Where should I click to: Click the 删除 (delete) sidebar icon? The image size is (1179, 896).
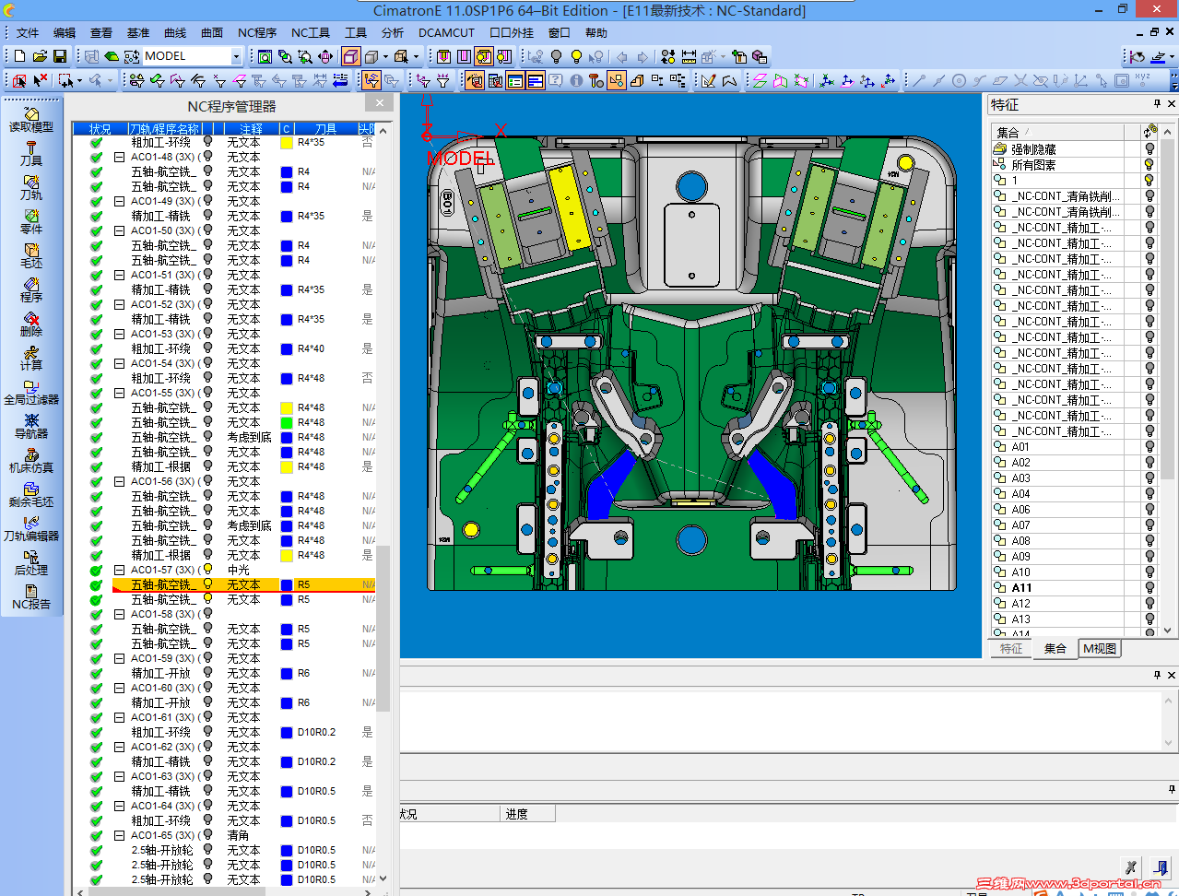click(x=31, y=324)
